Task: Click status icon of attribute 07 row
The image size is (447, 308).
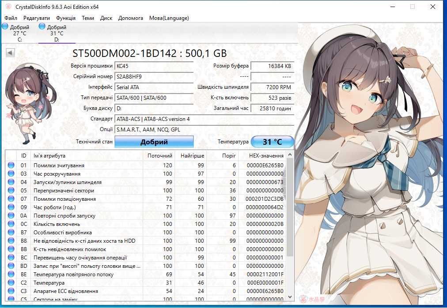Action: 11,199
